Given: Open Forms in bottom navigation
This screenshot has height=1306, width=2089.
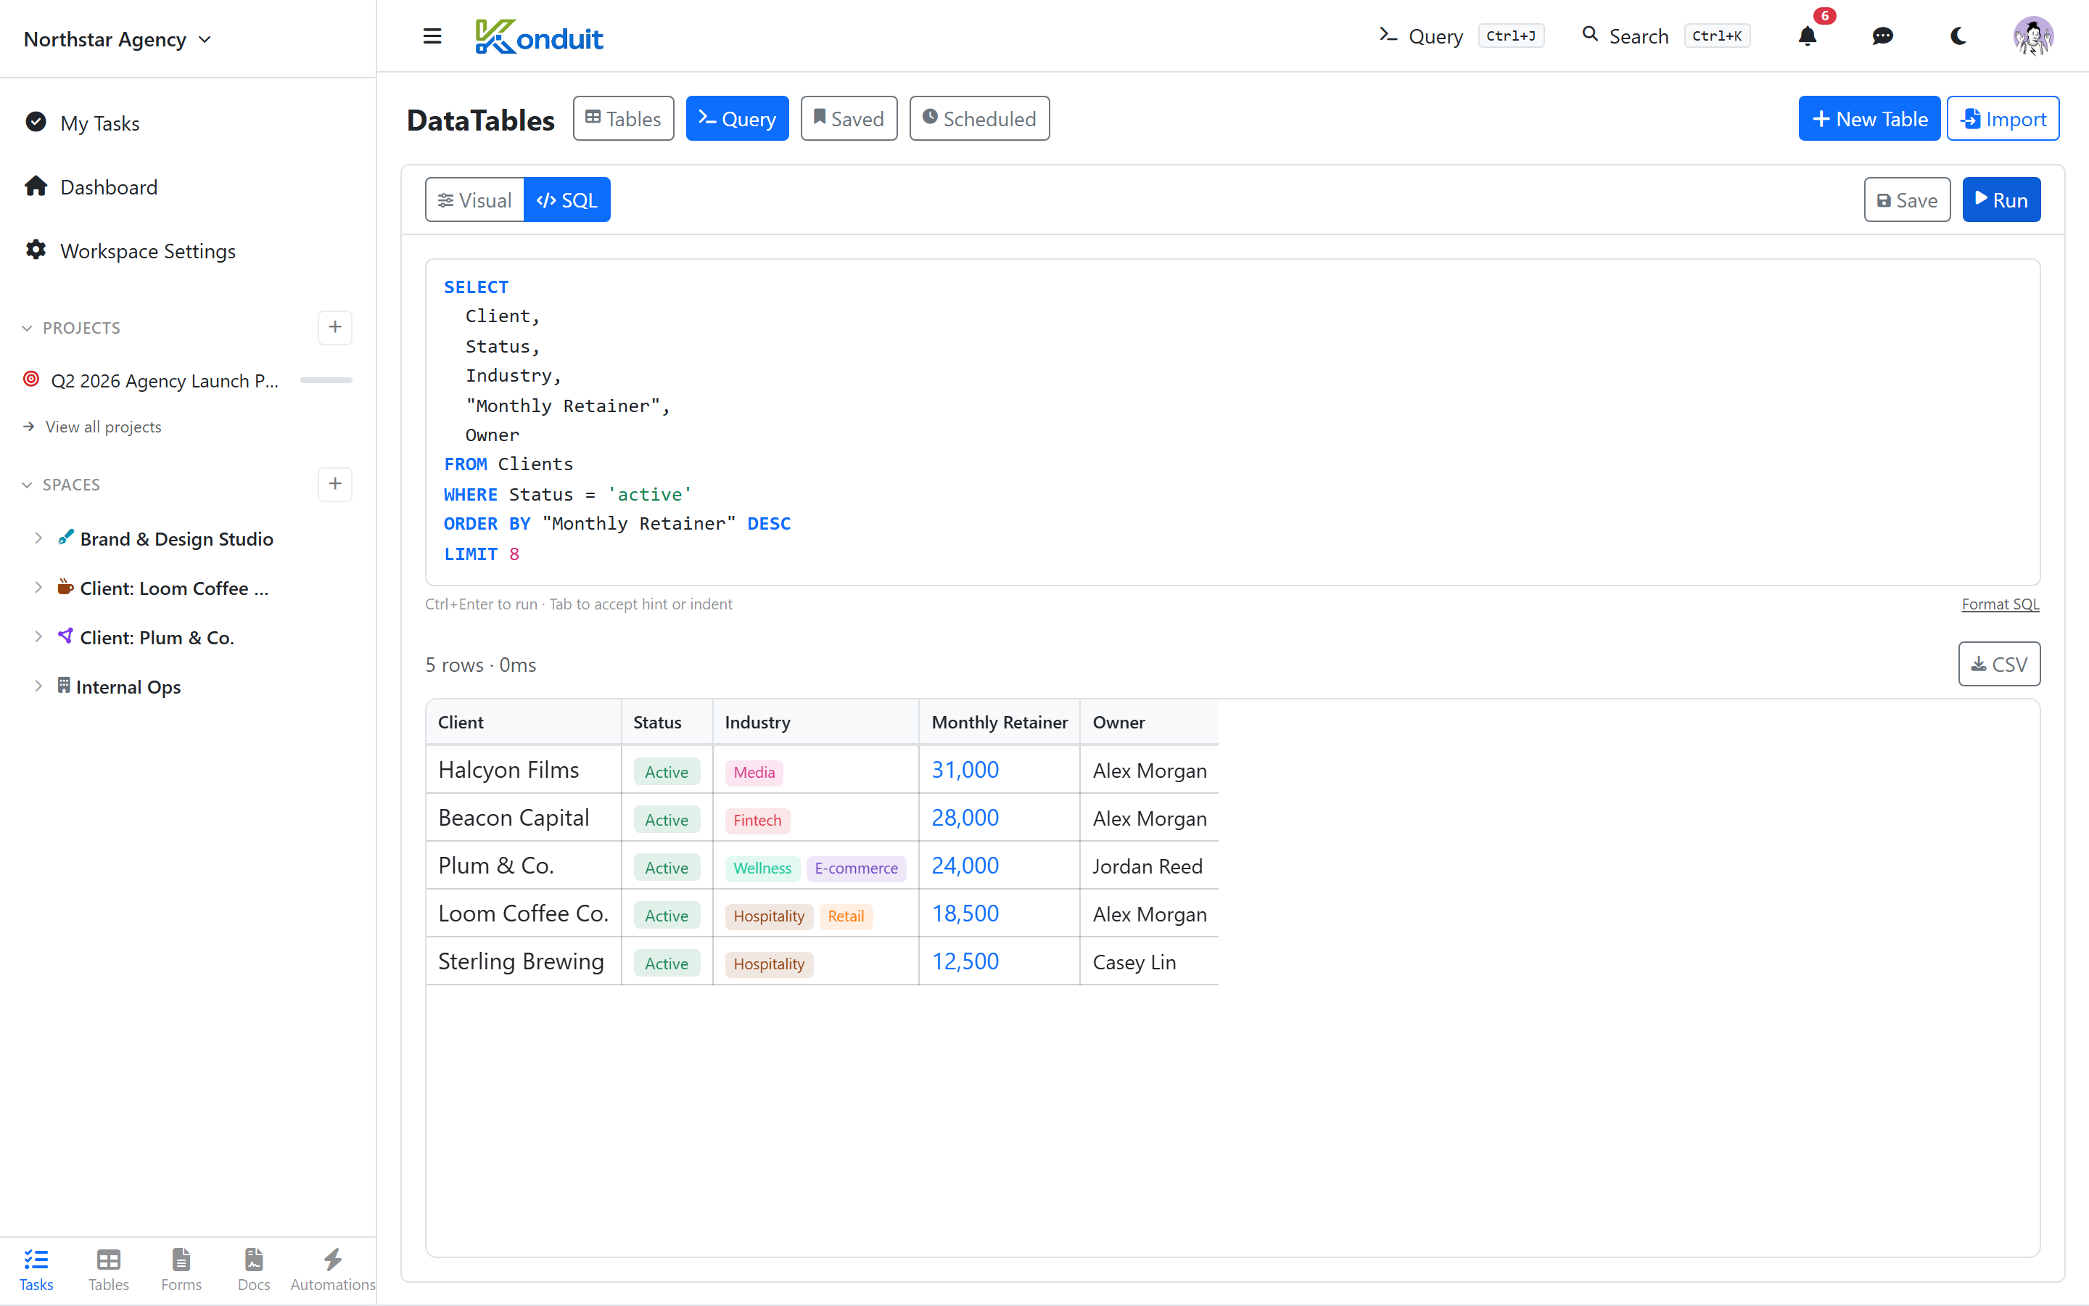Looking at the screenshot, I should pos(181,1270).
